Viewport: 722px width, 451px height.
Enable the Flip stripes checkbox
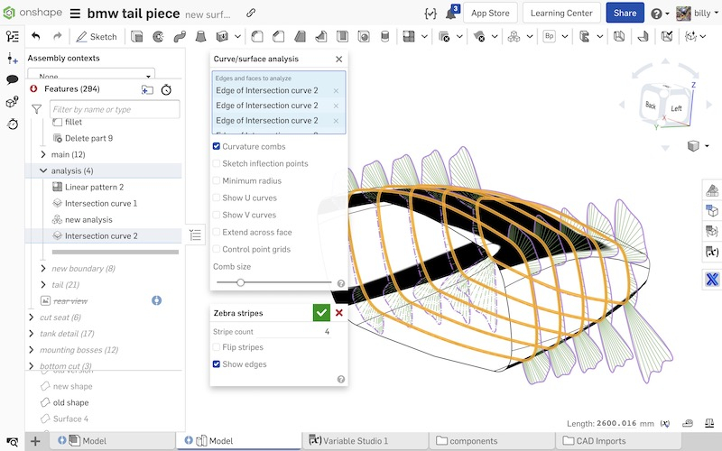coord(216,347)
